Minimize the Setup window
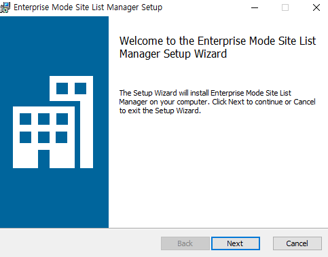The height and width of the screenshot is (257, 328). click(255, 7)
